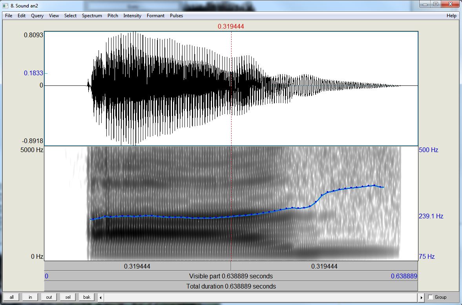Play the left 0.319444 segment bar

coord(137,266)
